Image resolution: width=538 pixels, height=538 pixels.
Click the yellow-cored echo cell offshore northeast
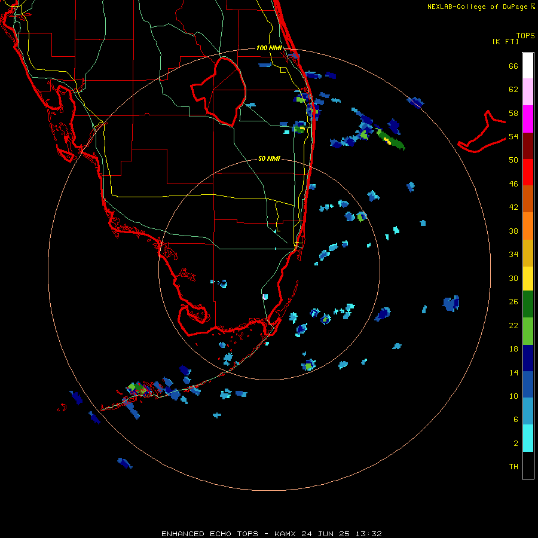pyautogui.click(x=391, y=139)
